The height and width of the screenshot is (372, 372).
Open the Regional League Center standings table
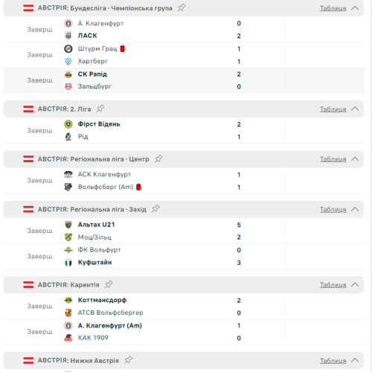coord(333,159)
